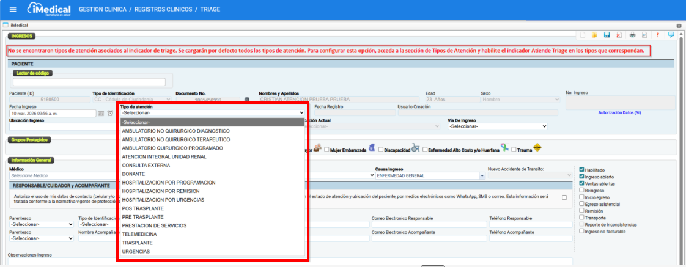
Task: Click the print icon in toolbar
Action: coord(633,35)
